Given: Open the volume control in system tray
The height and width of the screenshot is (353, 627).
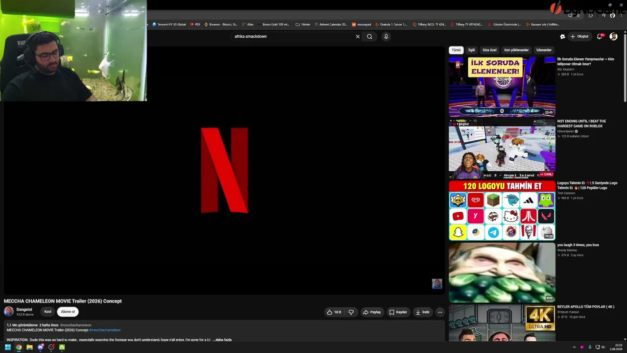Looking at the screenshot, I should 603,347.
